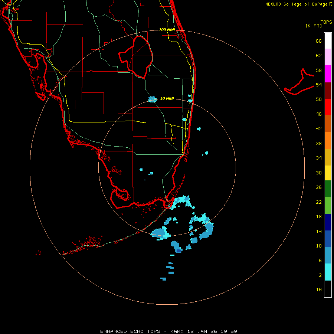Image resolution: width=334 pixels, height=334 pixels.
Task: Click the white swatch above the 66 label
Action: pos(328,41)
